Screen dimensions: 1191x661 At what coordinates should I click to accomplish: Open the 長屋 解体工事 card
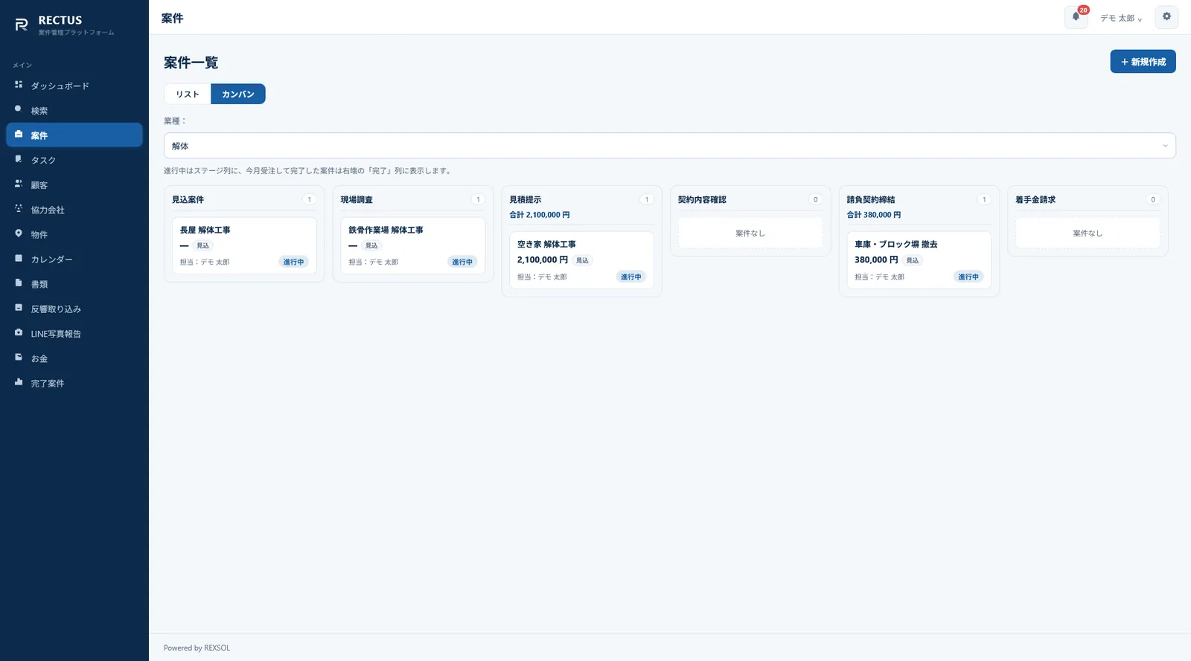tap(244, 245)
